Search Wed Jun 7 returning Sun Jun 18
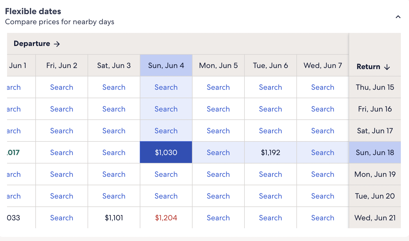409x241 pixels. (x=323, y=152)
